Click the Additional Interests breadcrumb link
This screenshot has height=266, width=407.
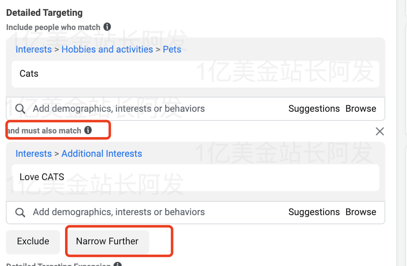pyautogui.click(x=102, y=153)
